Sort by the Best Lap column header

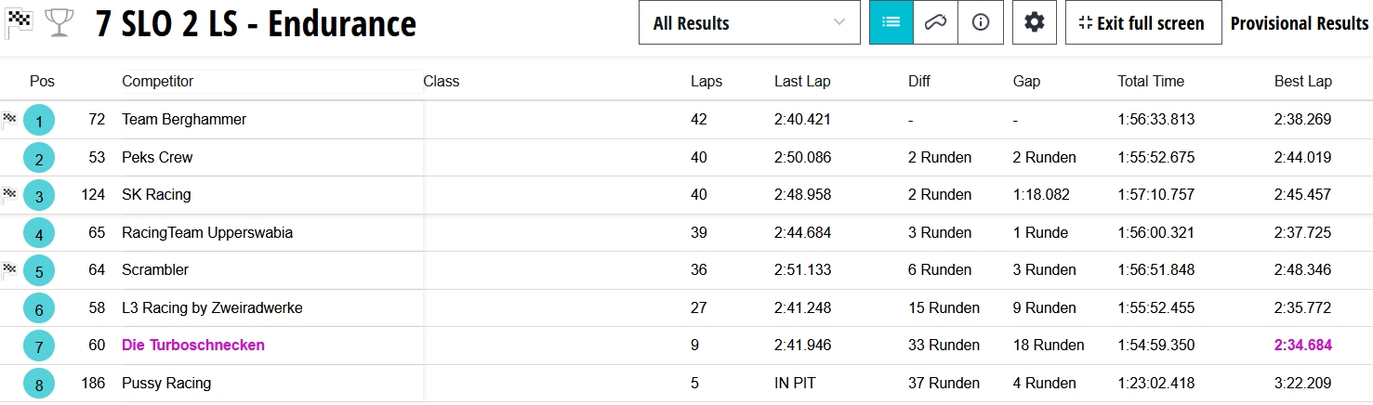1302,82
